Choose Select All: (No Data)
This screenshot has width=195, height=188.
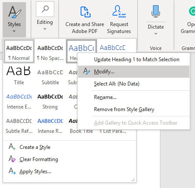pyautogui.click(x=133, y=84)
